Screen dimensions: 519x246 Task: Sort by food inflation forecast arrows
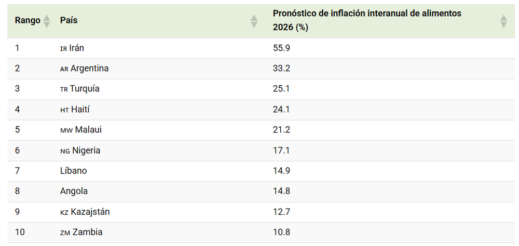click(503, 21)
